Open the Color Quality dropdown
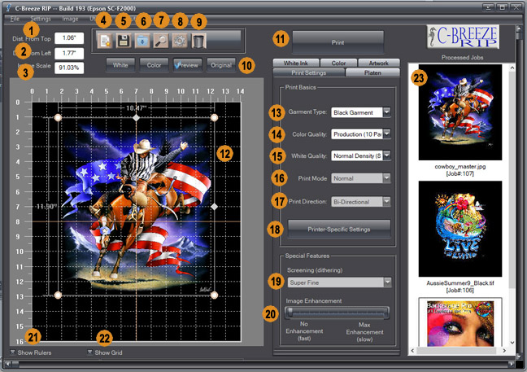Viewport: 527px width, 372px height. click(x=387, y=133)
